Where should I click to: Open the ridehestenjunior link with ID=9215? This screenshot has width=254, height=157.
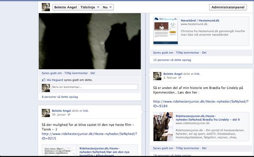(89, 136)
